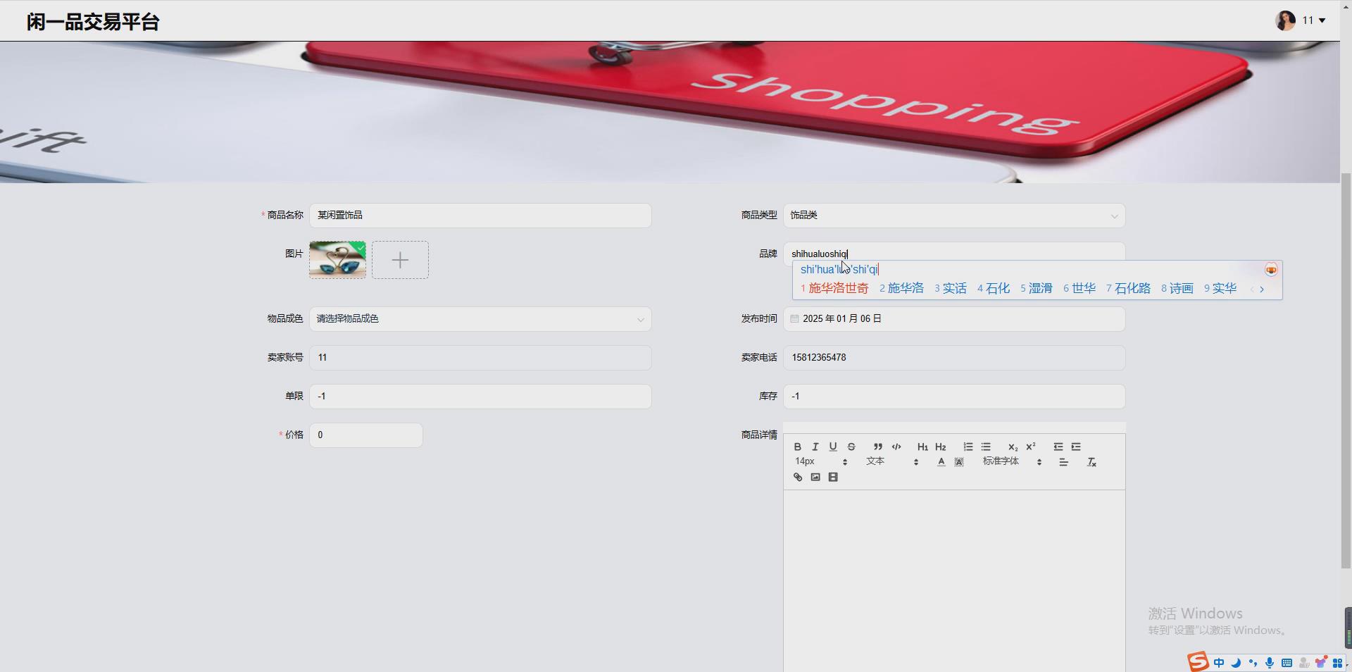Choose IME candidate 5 湿滑
This screenshot has width=1352, height=672.
1037,288
